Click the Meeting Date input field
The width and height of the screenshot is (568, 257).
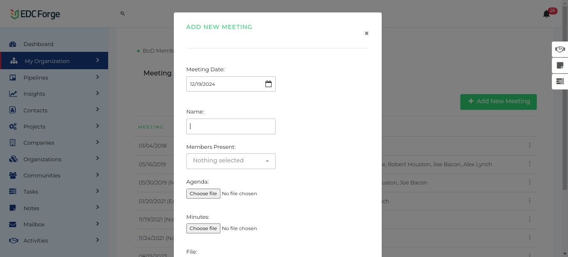pos(225,84)
